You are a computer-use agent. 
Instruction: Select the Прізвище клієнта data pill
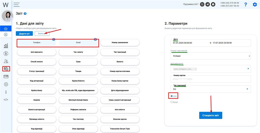pyautogui.click(x=37, y=119)
